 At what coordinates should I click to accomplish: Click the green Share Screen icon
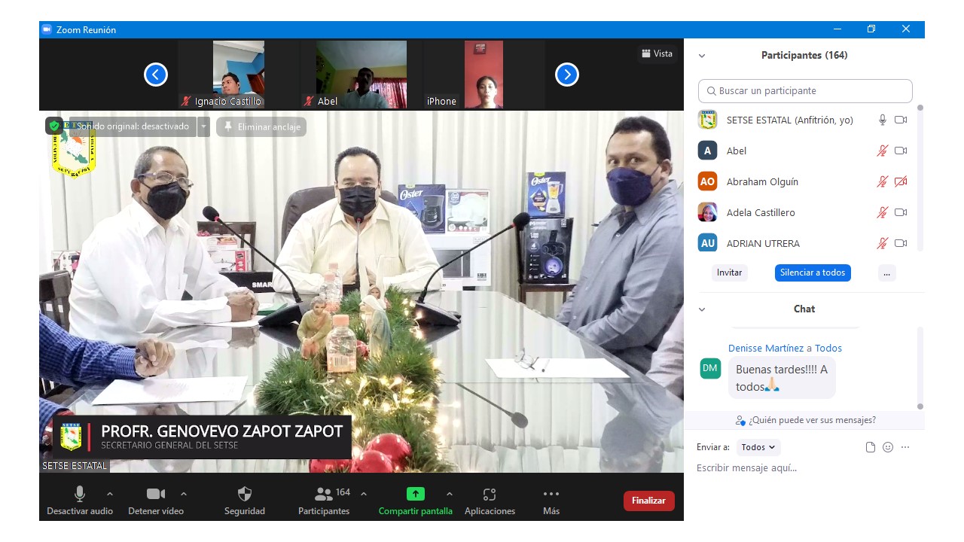(415, 495)
